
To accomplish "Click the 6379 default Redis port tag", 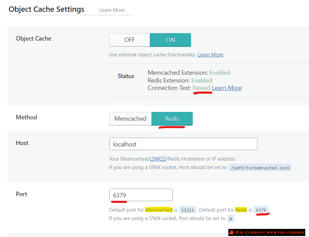I will click(x=261, y=210).
